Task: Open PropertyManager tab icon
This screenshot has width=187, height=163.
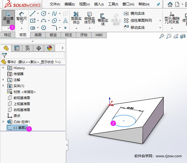Action: click(17, 48)
